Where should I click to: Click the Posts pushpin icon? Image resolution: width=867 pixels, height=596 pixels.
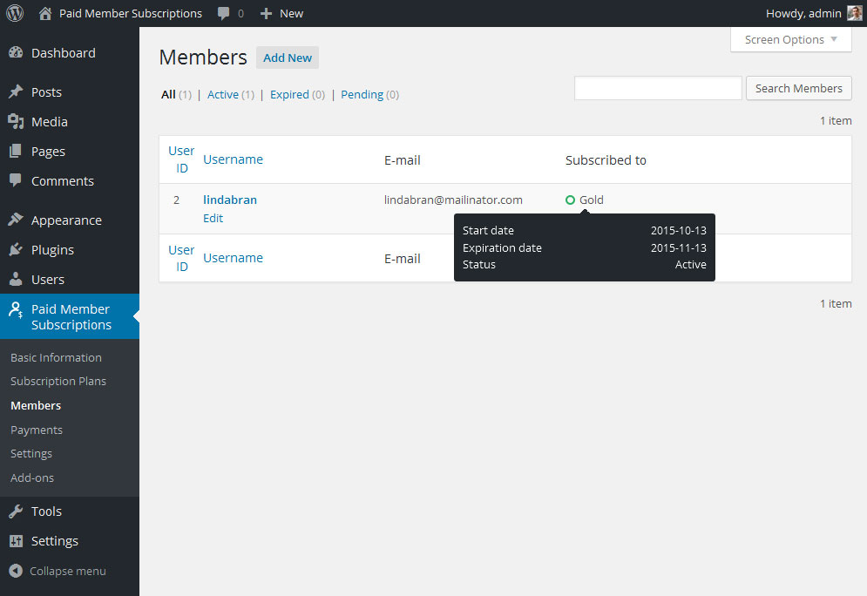point(16,92)
